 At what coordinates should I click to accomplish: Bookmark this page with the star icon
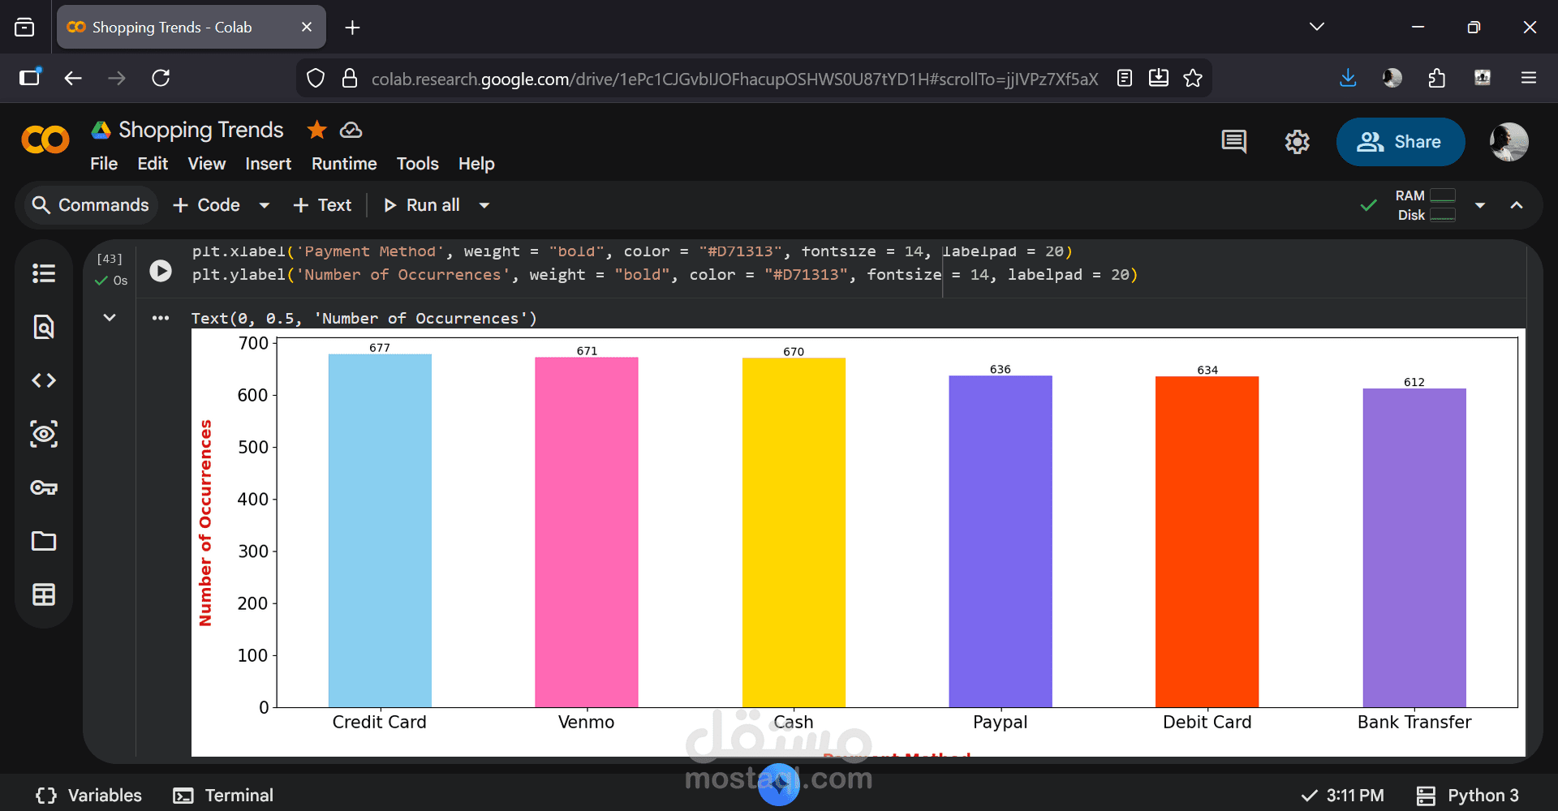click(x=1193, y=78)
